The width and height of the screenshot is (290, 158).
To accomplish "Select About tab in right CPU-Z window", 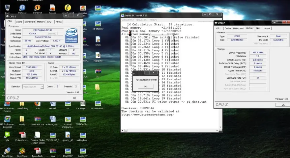I will coord(267,28).
